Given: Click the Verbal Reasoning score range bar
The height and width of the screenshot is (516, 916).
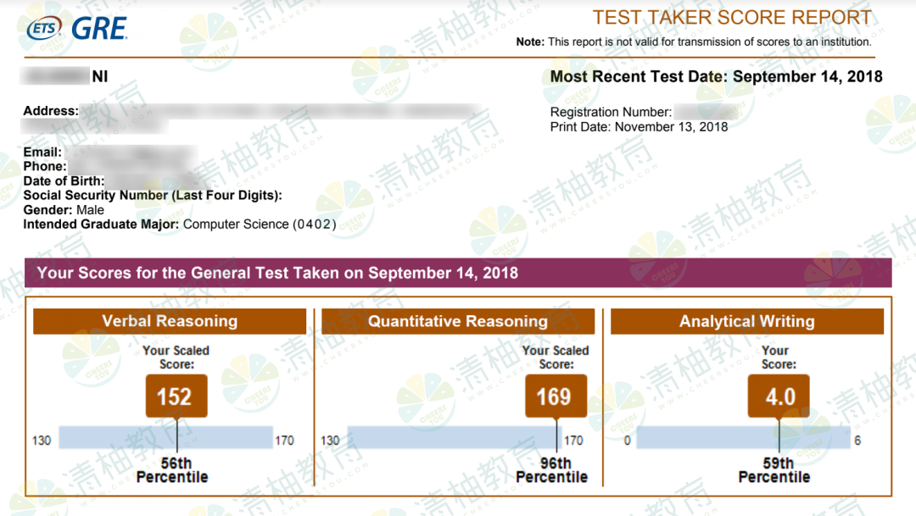Looking at the screenshot, I should pyautogui.click(x=166, y=437).
